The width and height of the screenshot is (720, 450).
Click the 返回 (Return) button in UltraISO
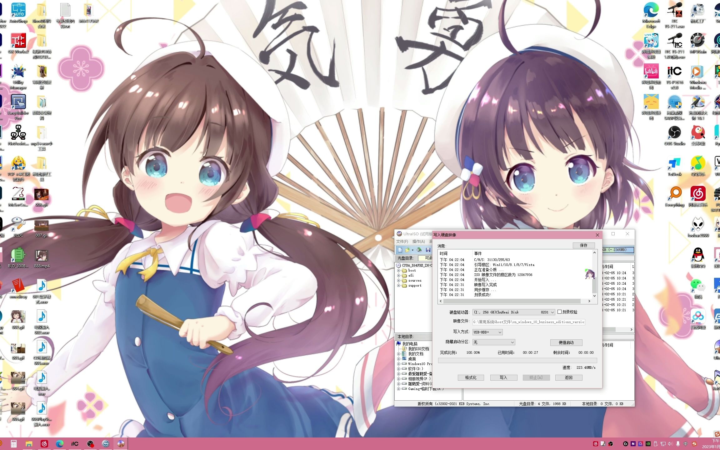point(569,377)
